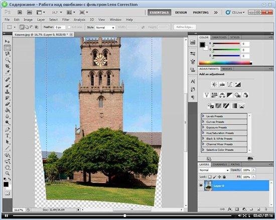Click the Levels adjustment icon
276x220 pixels.
[x=222, y=85]
